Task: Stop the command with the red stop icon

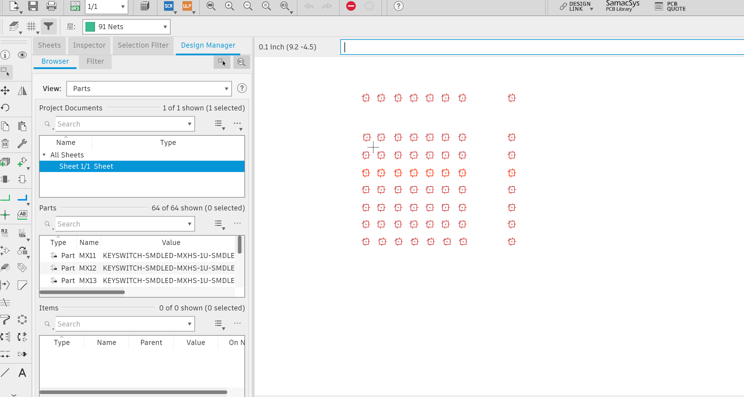Action: 351,6
